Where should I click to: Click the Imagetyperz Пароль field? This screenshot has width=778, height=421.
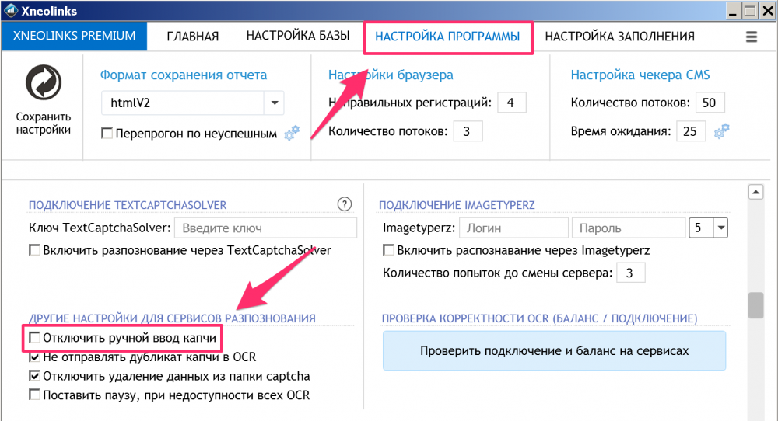pos(628,228)
